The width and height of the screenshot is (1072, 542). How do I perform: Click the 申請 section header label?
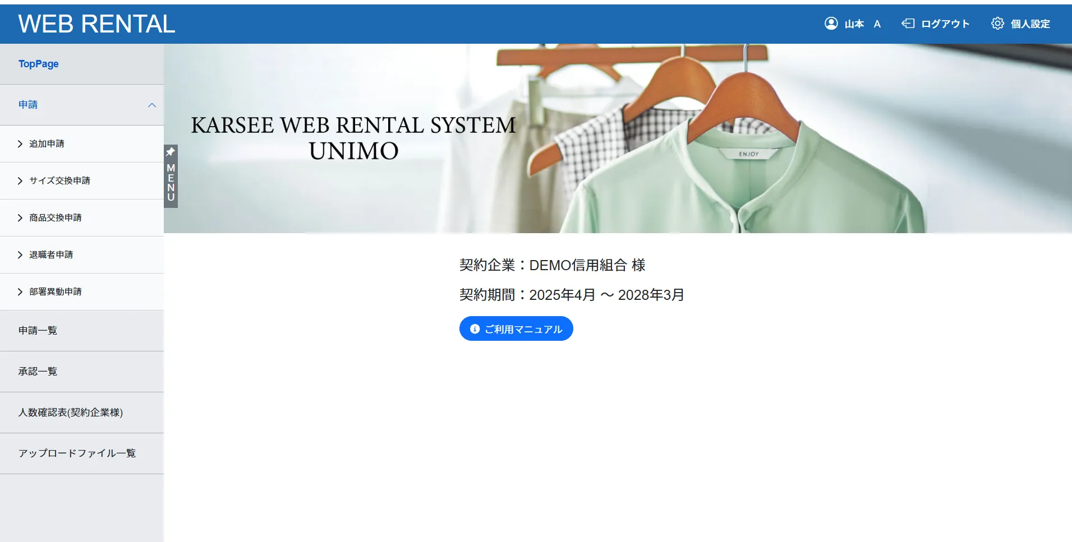click(x=28, y=105)
